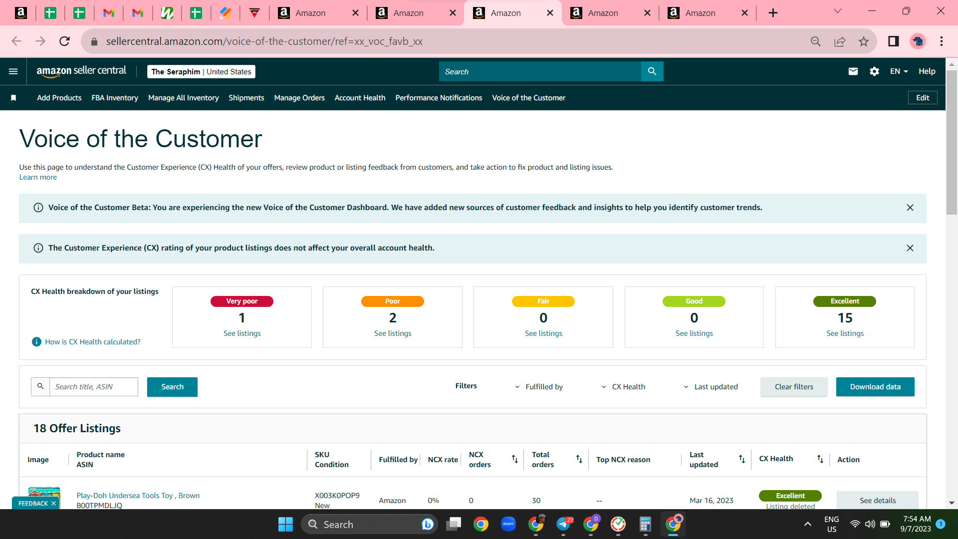This screenshot has height=539, width=958.
Task: Sort by Last updated column arrows
Action: 742,459
